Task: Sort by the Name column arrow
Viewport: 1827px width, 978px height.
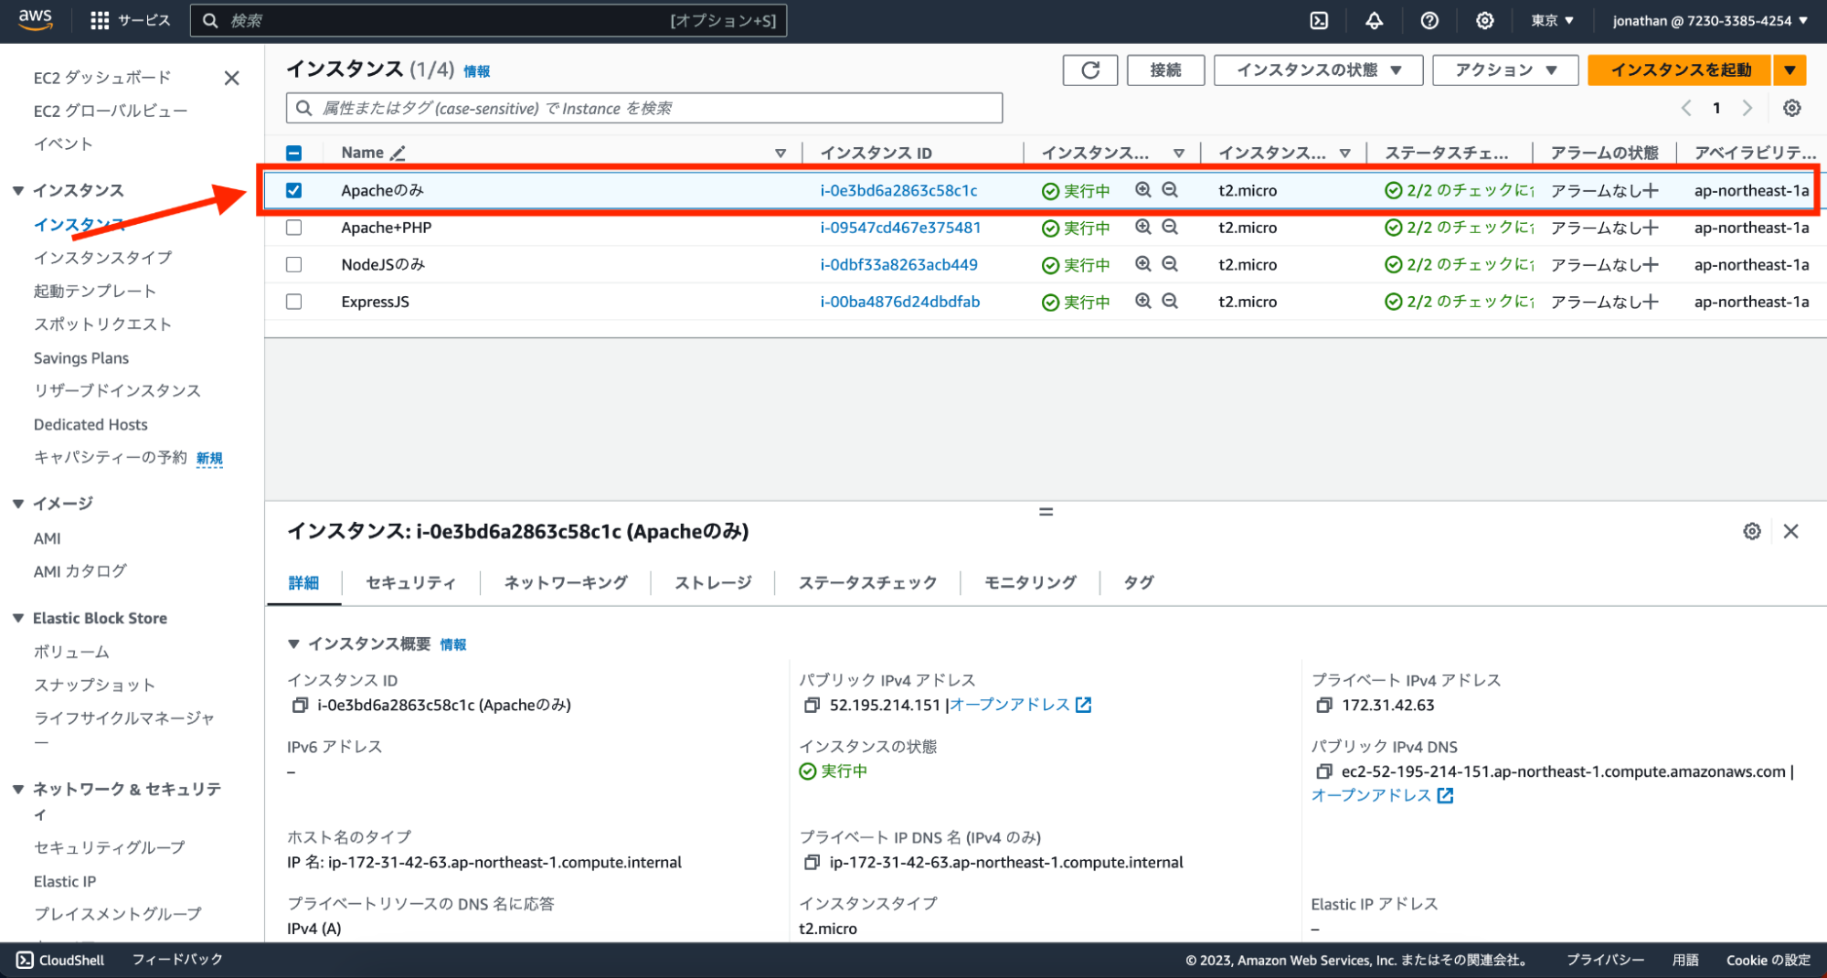Action: tap(781, 153)
